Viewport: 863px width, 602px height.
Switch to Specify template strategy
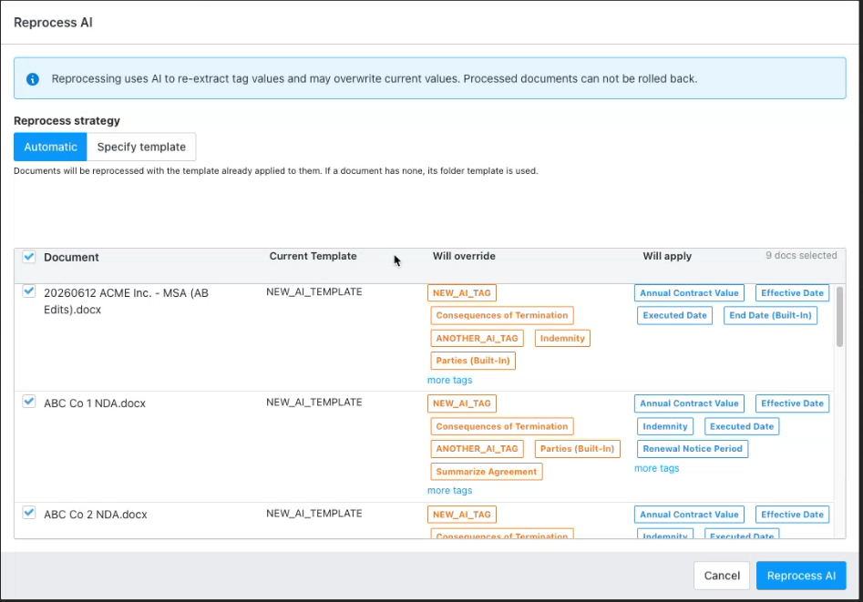(141, 147)
